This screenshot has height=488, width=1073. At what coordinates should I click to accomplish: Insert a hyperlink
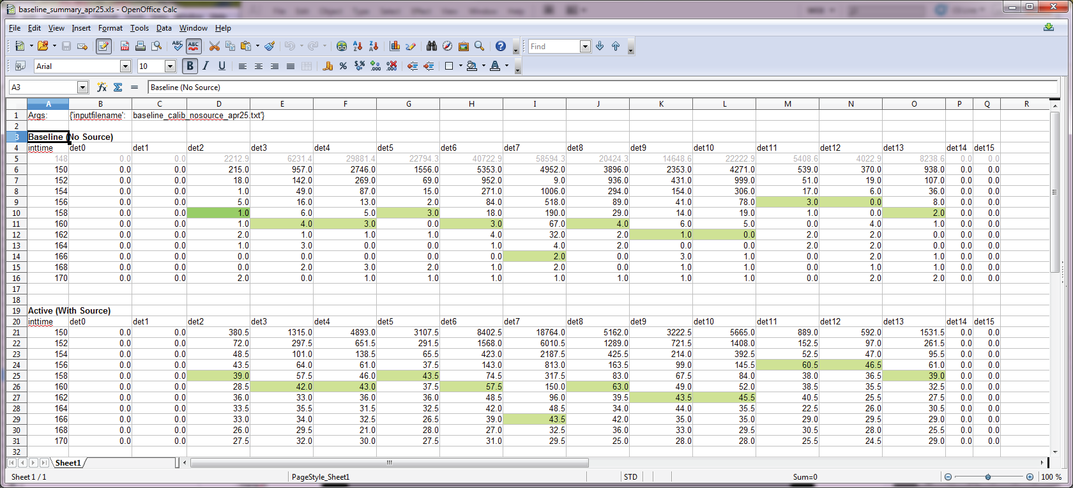pos(342,46)
